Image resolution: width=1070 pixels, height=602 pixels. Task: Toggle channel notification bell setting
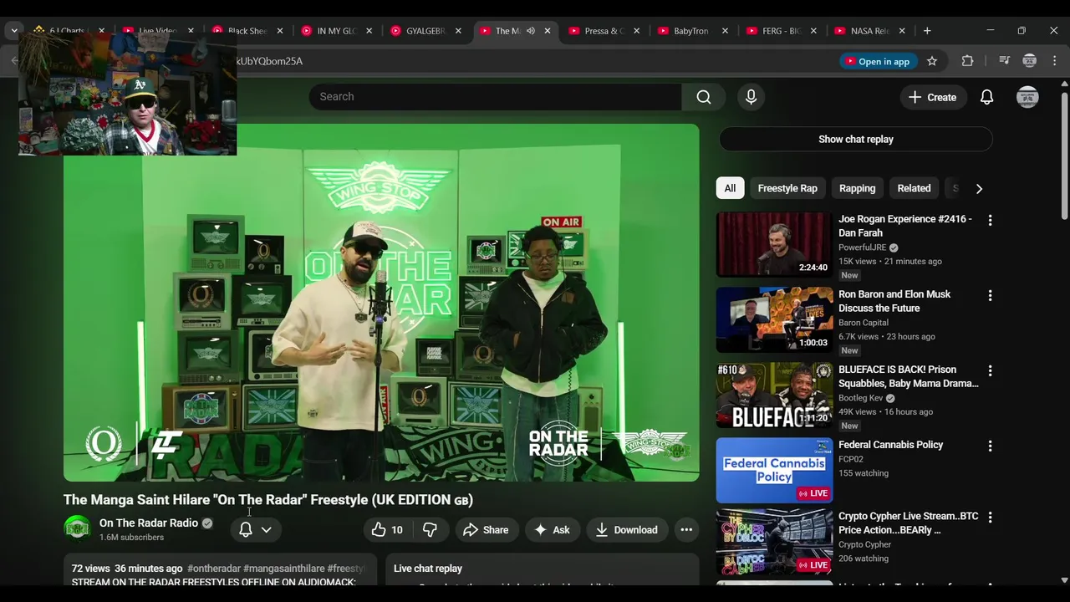246,530
